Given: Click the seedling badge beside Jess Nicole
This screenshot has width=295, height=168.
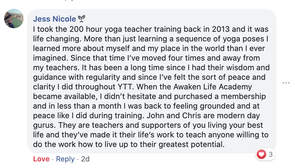Looking at the screenshot, I should tap(82, 19).
